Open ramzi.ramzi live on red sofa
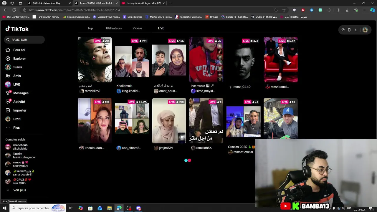This screenshot has width=377, height=212. click(x=281, y=59)
